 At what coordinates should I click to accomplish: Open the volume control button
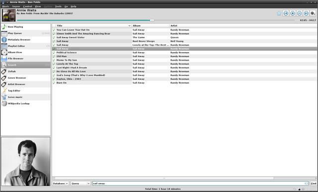pos(313,13)
